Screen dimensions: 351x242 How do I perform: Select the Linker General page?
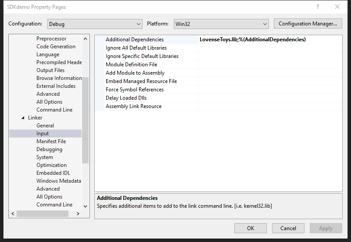45,126
